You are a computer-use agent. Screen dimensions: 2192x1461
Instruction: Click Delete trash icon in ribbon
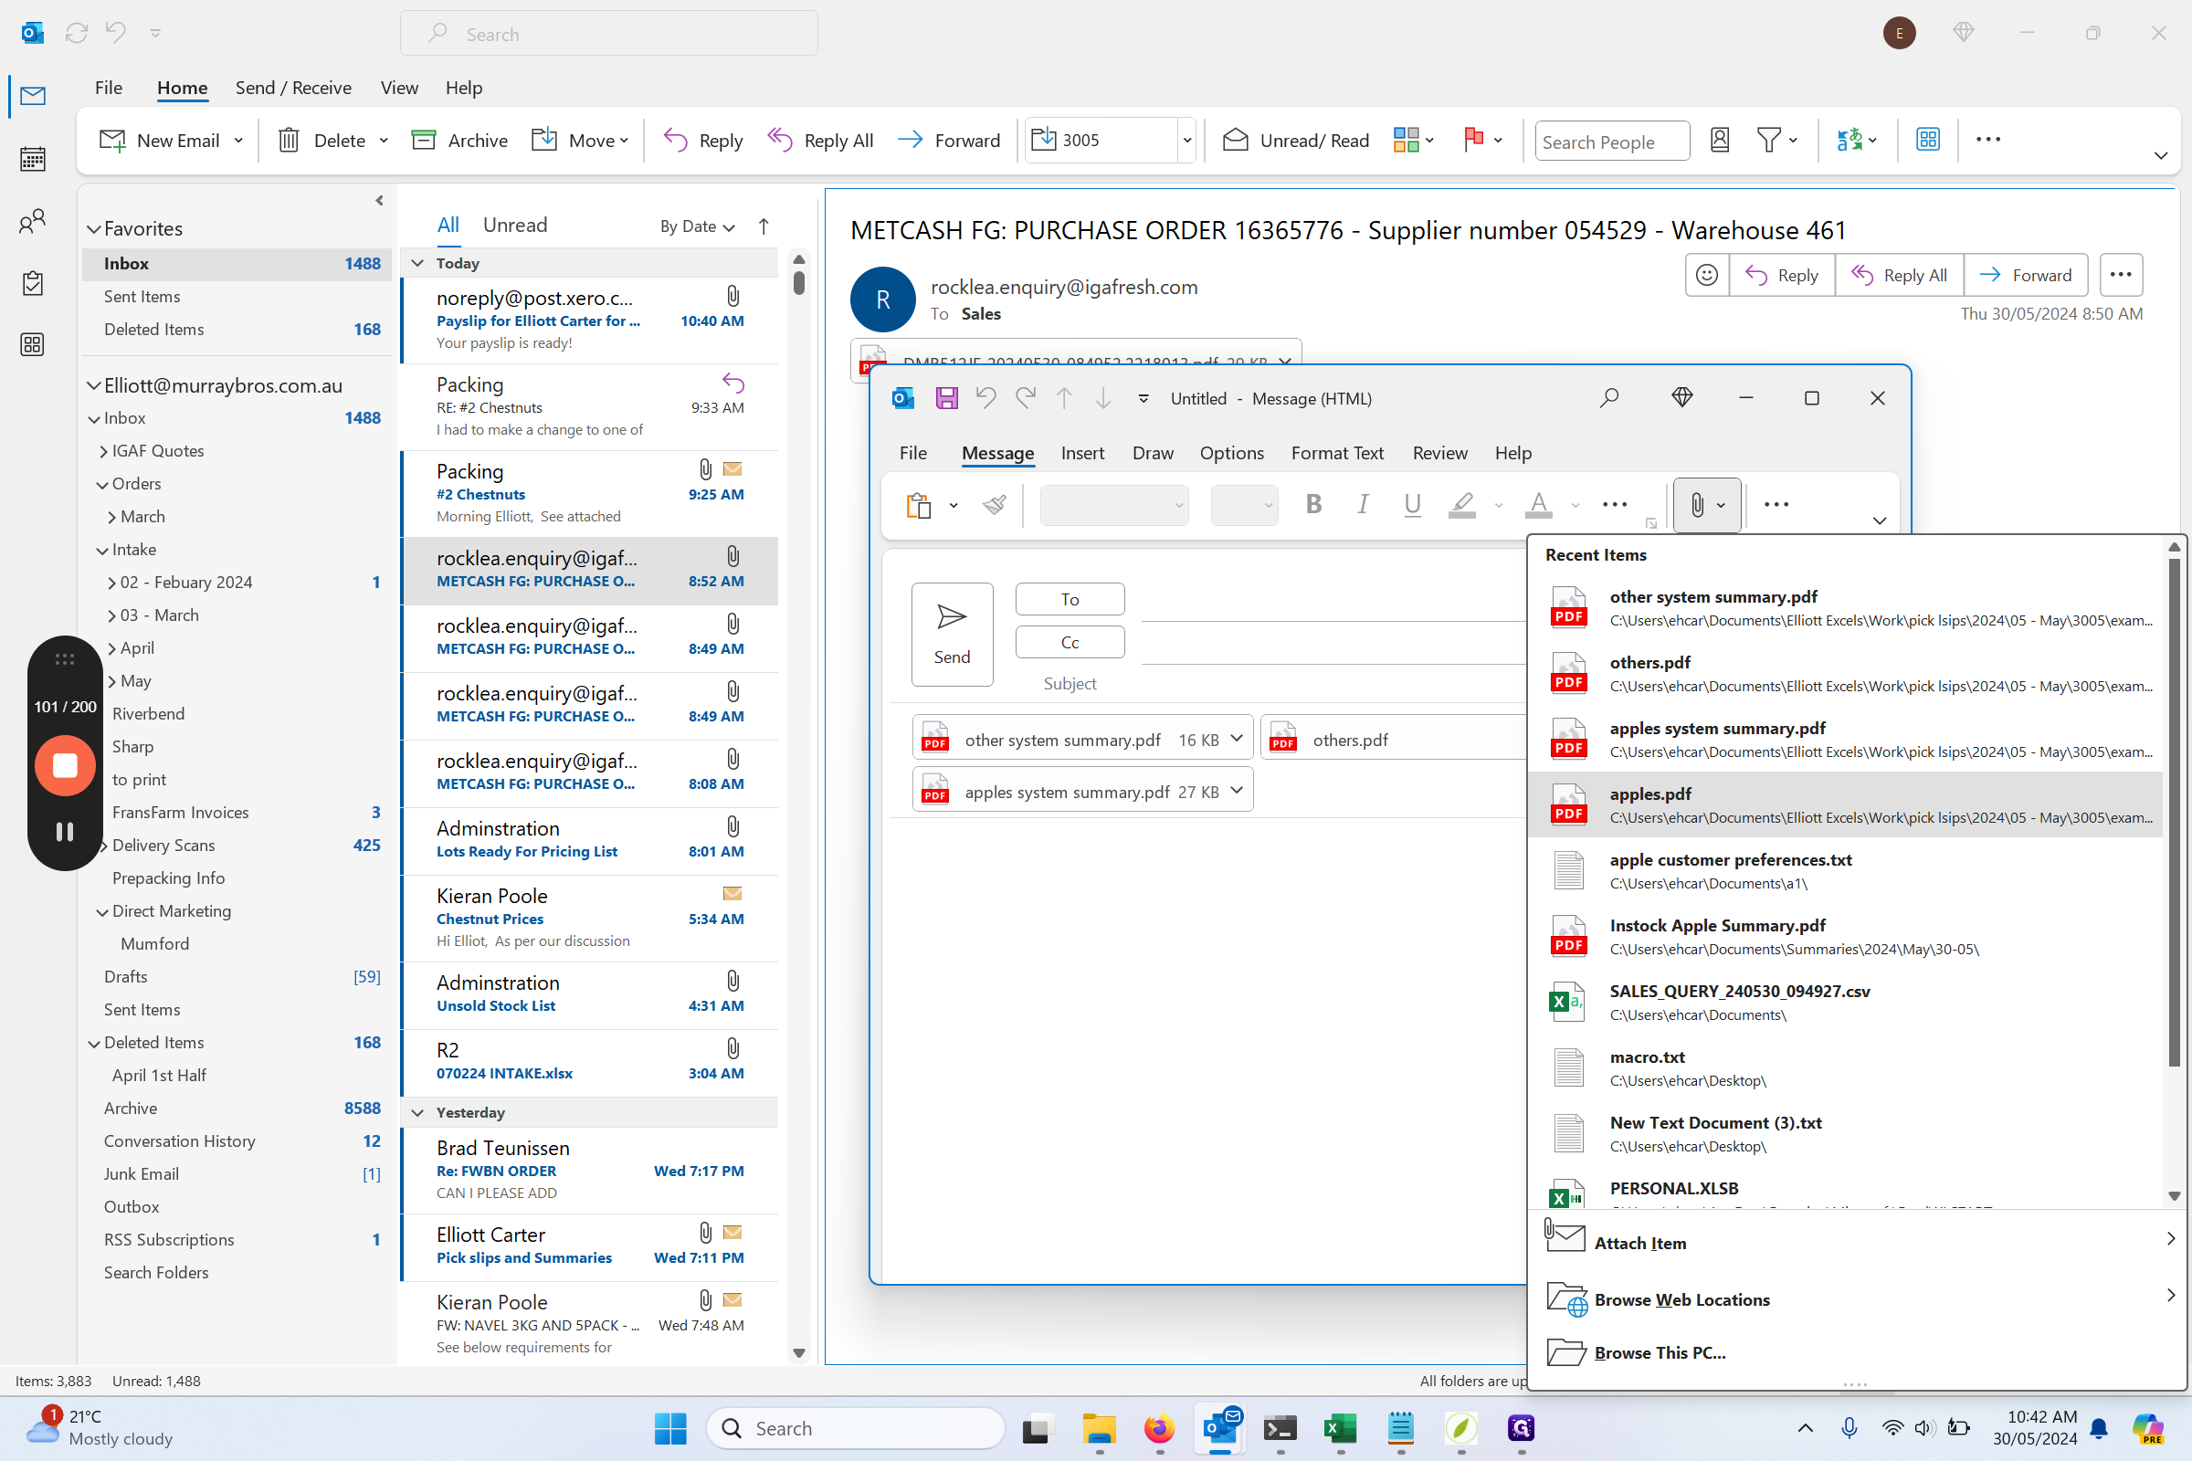click(289, 140)
